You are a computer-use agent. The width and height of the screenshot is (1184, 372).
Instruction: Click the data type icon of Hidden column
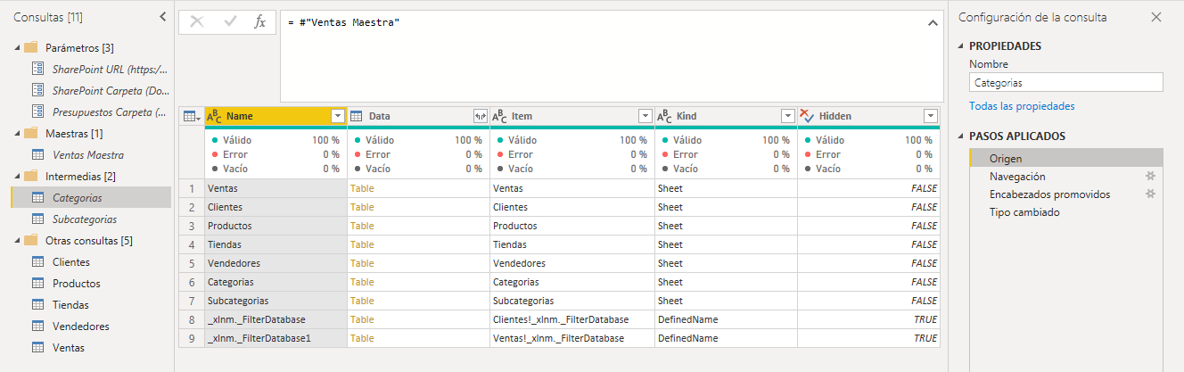(x=807, y=116)
